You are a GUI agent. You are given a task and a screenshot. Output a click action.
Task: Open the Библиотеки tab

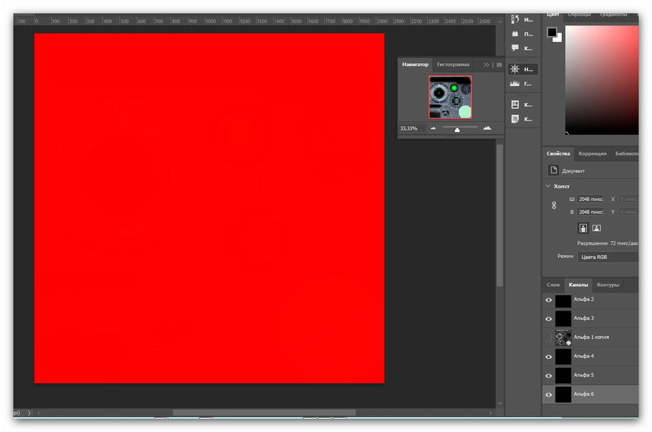pyautogui.click(x=627, y=153)
